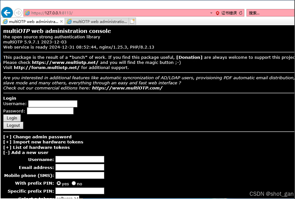This screenshot has height=199, width=295.
Task: Click the first tab's IE favicon
Action: click(5, 22)
